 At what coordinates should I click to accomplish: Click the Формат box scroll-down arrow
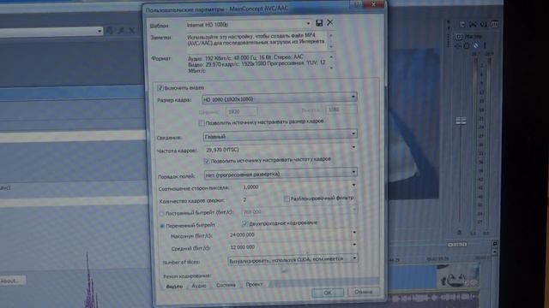pos(332,68)
